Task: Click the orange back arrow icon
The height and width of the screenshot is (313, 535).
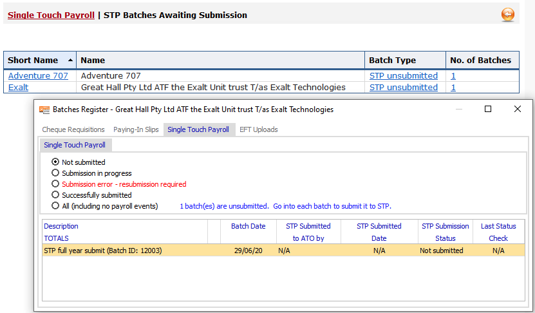Action: coord(508,15)
